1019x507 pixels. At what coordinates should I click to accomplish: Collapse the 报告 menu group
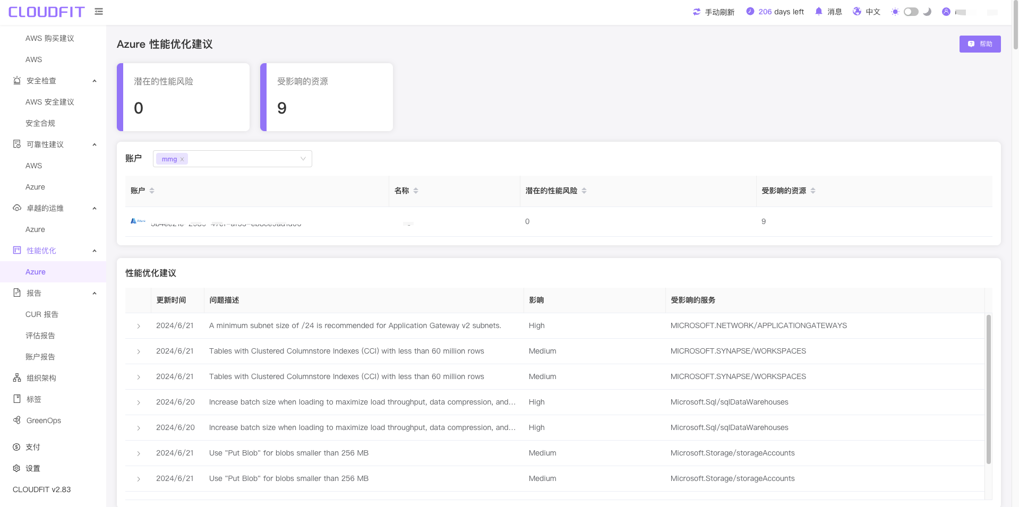(95, 293)
